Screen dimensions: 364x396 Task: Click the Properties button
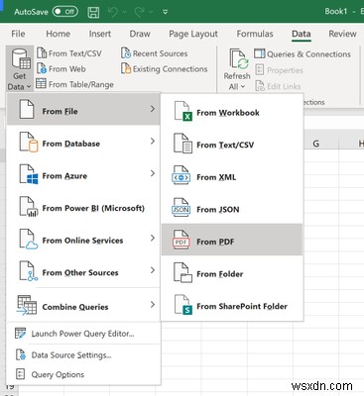[x=280, y=70]
